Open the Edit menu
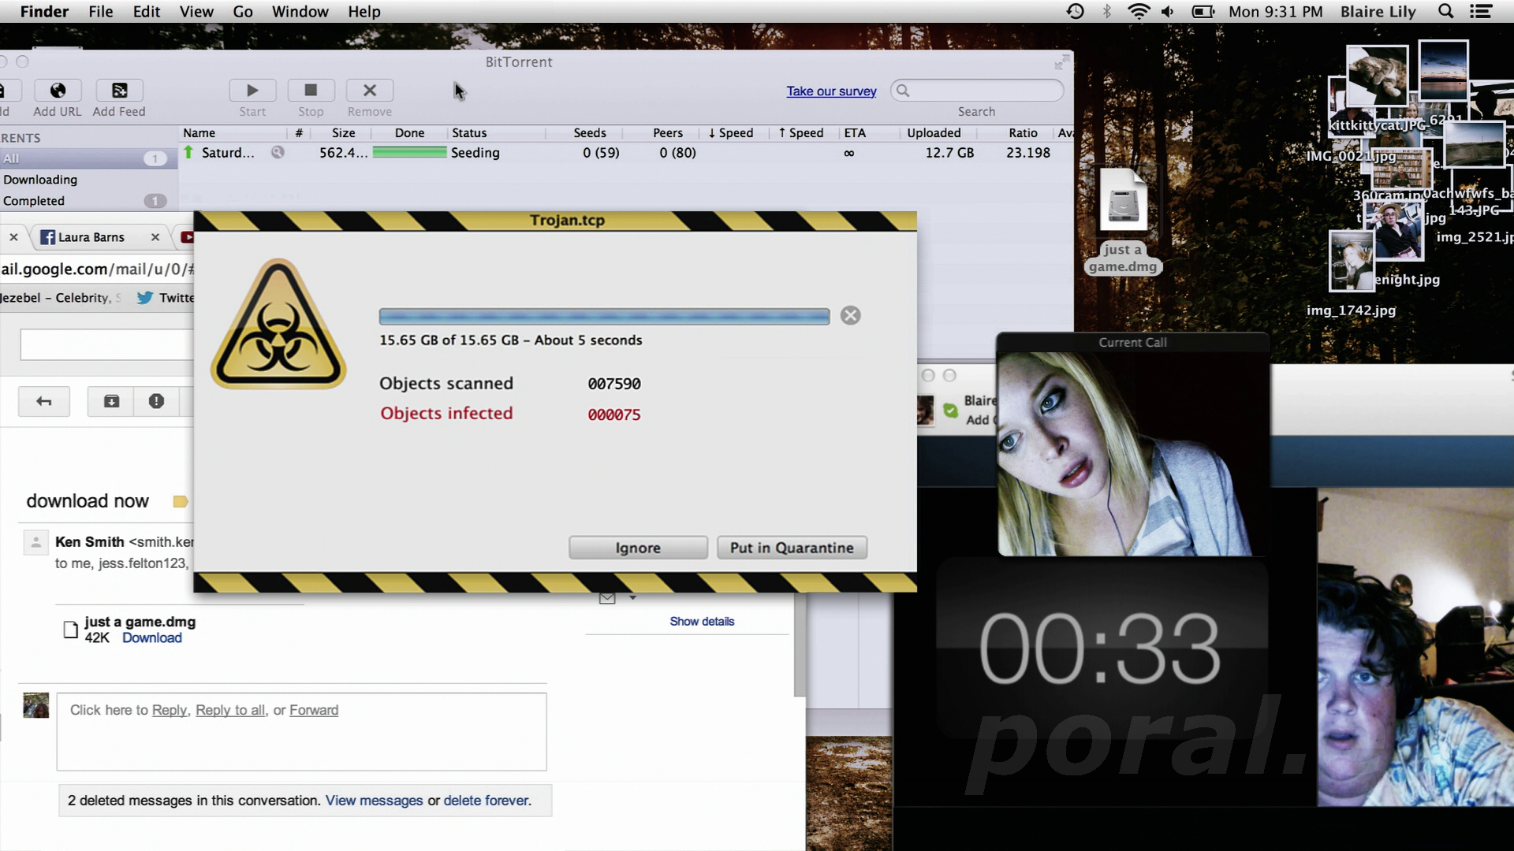Image resolution: width=1514 pixels, height=851 pixels. pos(147,12)
